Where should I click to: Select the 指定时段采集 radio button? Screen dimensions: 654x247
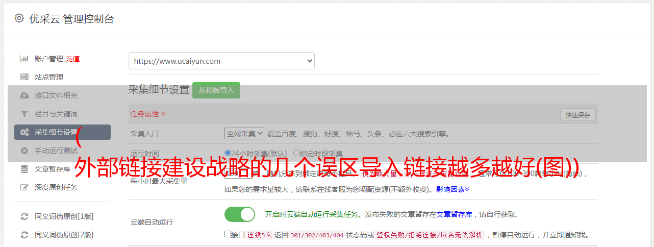click(296, 153)
